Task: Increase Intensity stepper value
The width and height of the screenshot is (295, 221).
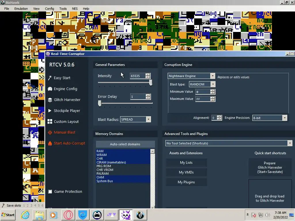Action: 148,75
